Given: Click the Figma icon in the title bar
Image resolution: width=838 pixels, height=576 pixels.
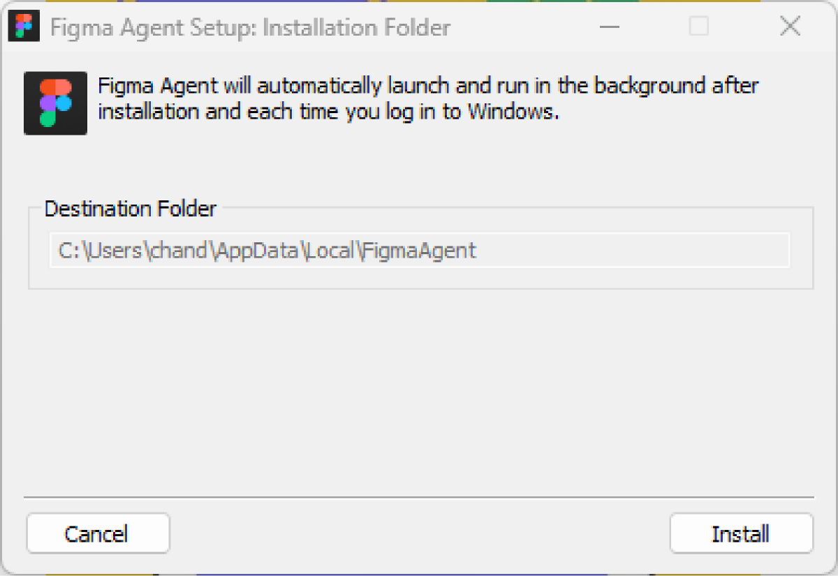Looking at the screenshot, I should point(24,27).
